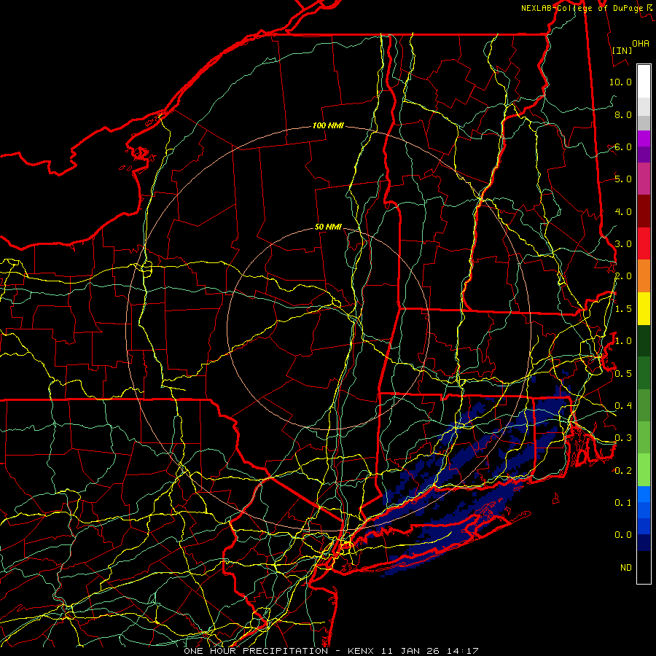Click the light green 0.2 inch swatch
Screen dimensions: 656x656
click(x=644, y=470)
